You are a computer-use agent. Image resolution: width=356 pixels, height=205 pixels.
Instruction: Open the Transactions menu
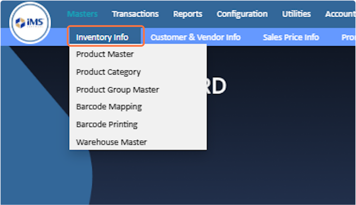[x=135, y=14]
